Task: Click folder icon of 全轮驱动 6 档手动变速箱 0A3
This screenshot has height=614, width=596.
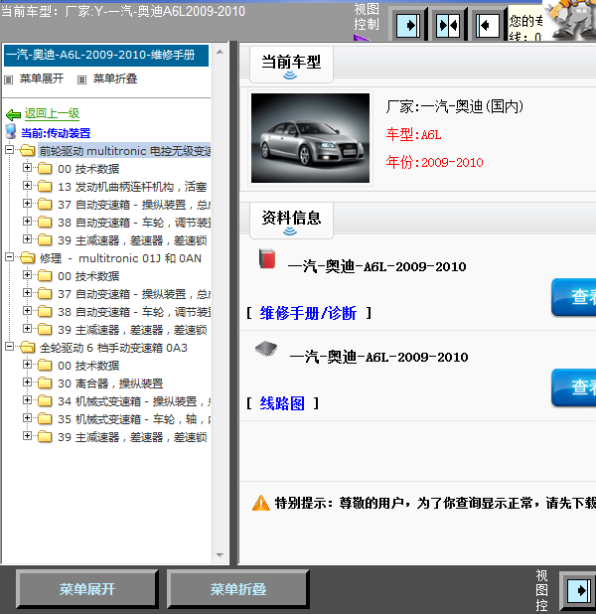Action: point(28,347)
